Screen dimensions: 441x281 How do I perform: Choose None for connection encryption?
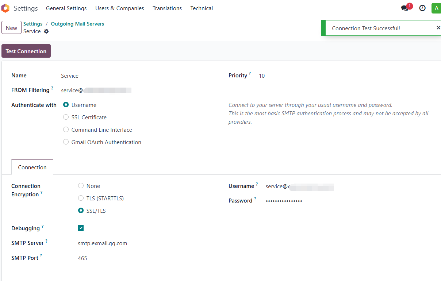point(81,186)
